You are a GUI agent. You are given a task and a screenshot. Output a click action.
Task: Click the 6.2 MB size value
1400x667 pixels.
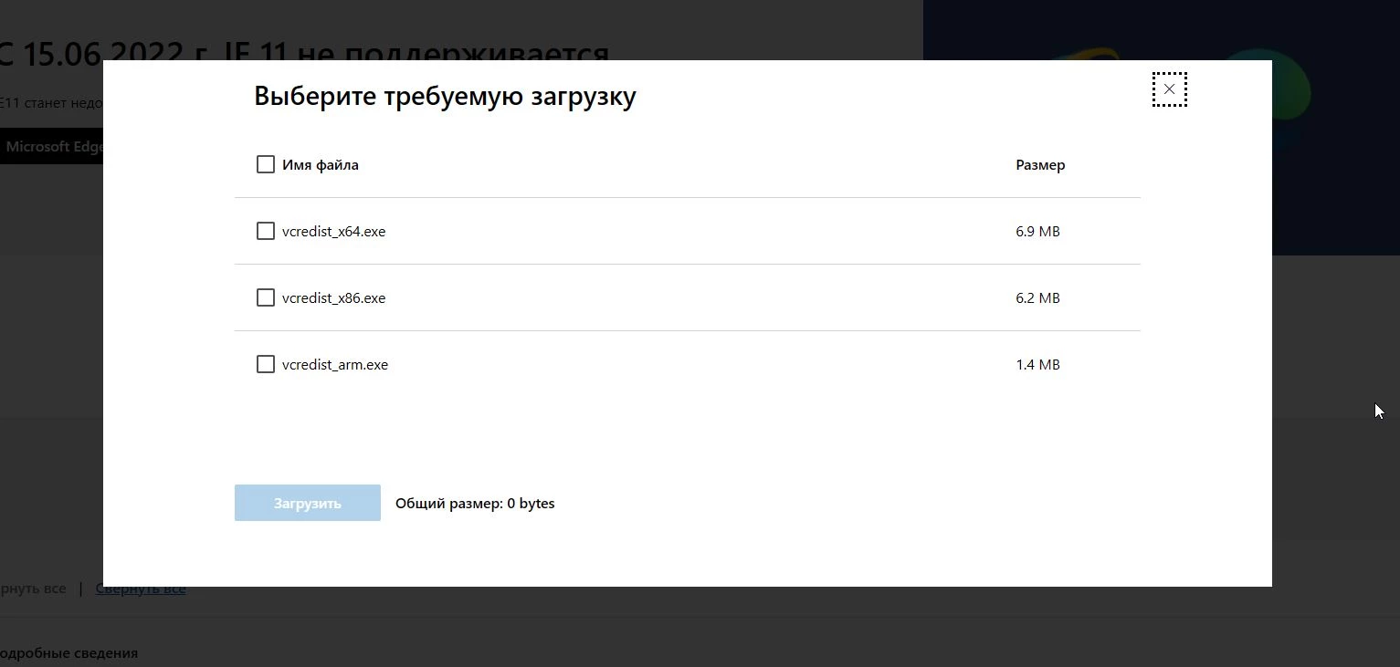pyautogui.click(x=1037, y=298)
